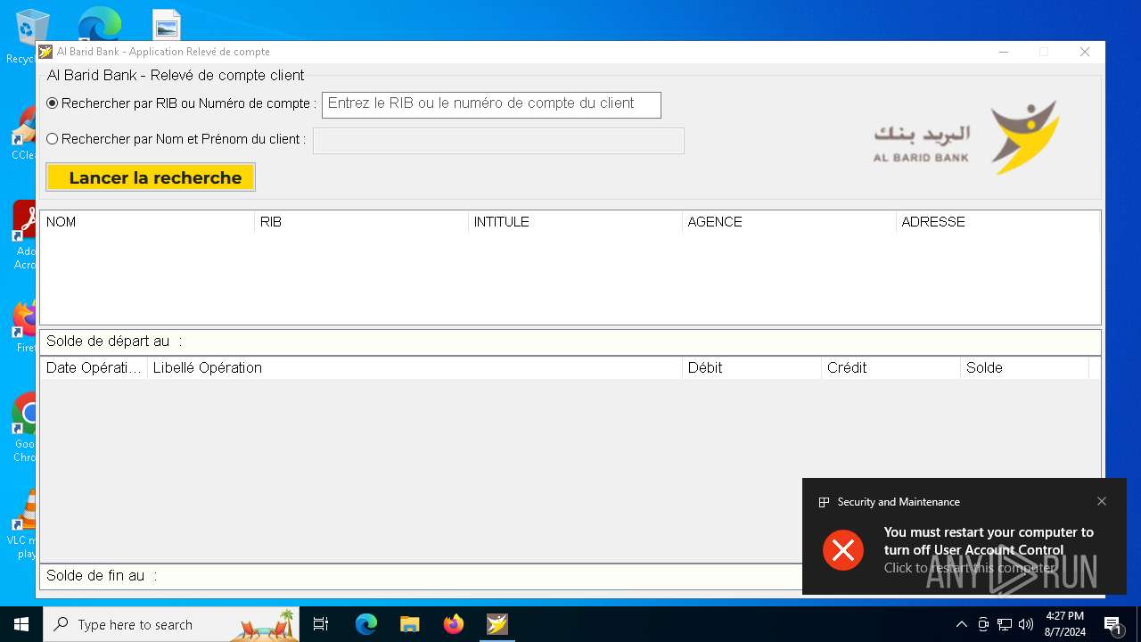Open the Action Center notifications icon
Image resolution: width=1141 pixels, height=642 pixels.
[1112, 624]
